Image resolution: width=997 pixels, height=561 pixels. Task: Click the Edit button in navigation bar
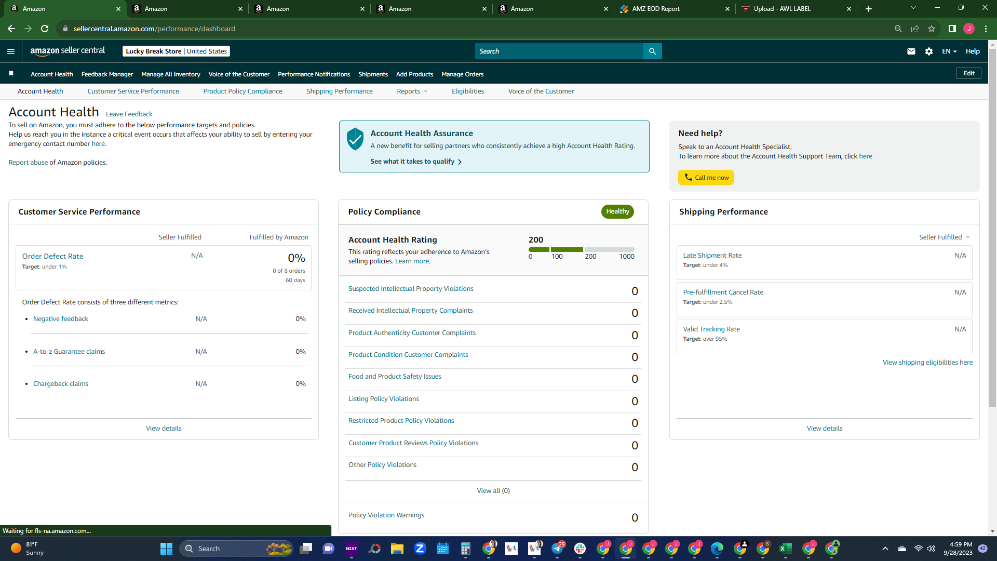[969, 73]
